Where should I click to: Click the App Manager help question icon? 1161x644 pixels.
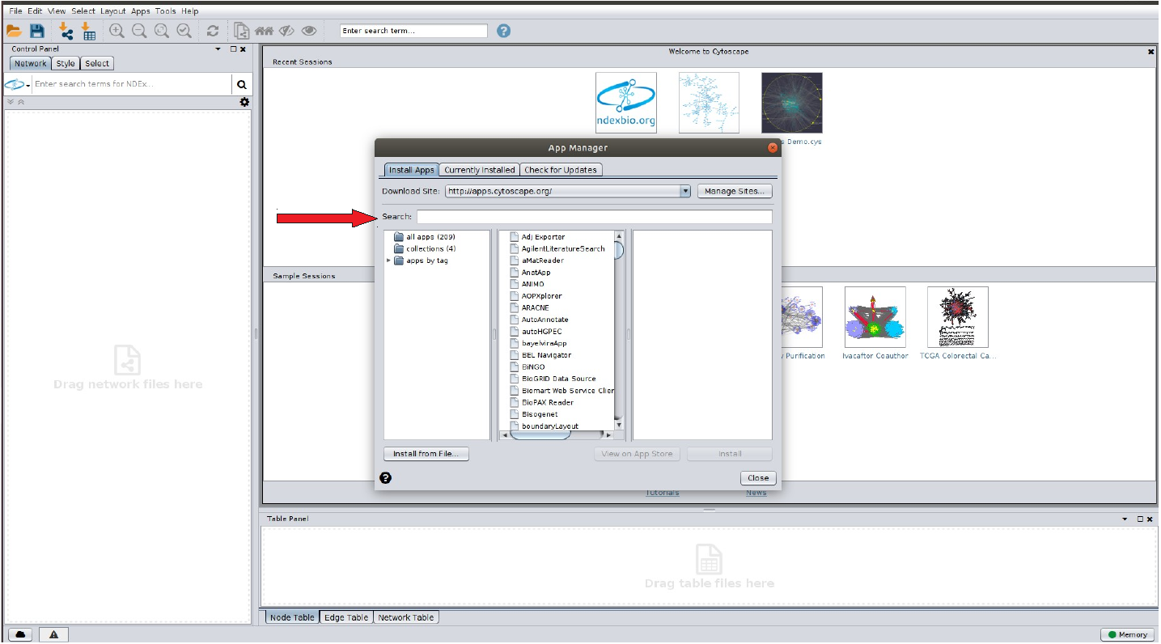385,477
